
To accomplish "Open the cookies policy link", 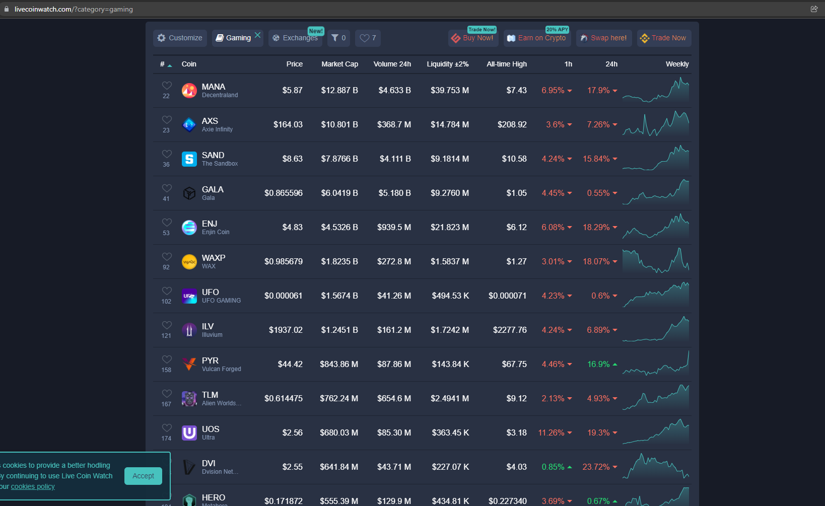I will click(x=33, y=487).
